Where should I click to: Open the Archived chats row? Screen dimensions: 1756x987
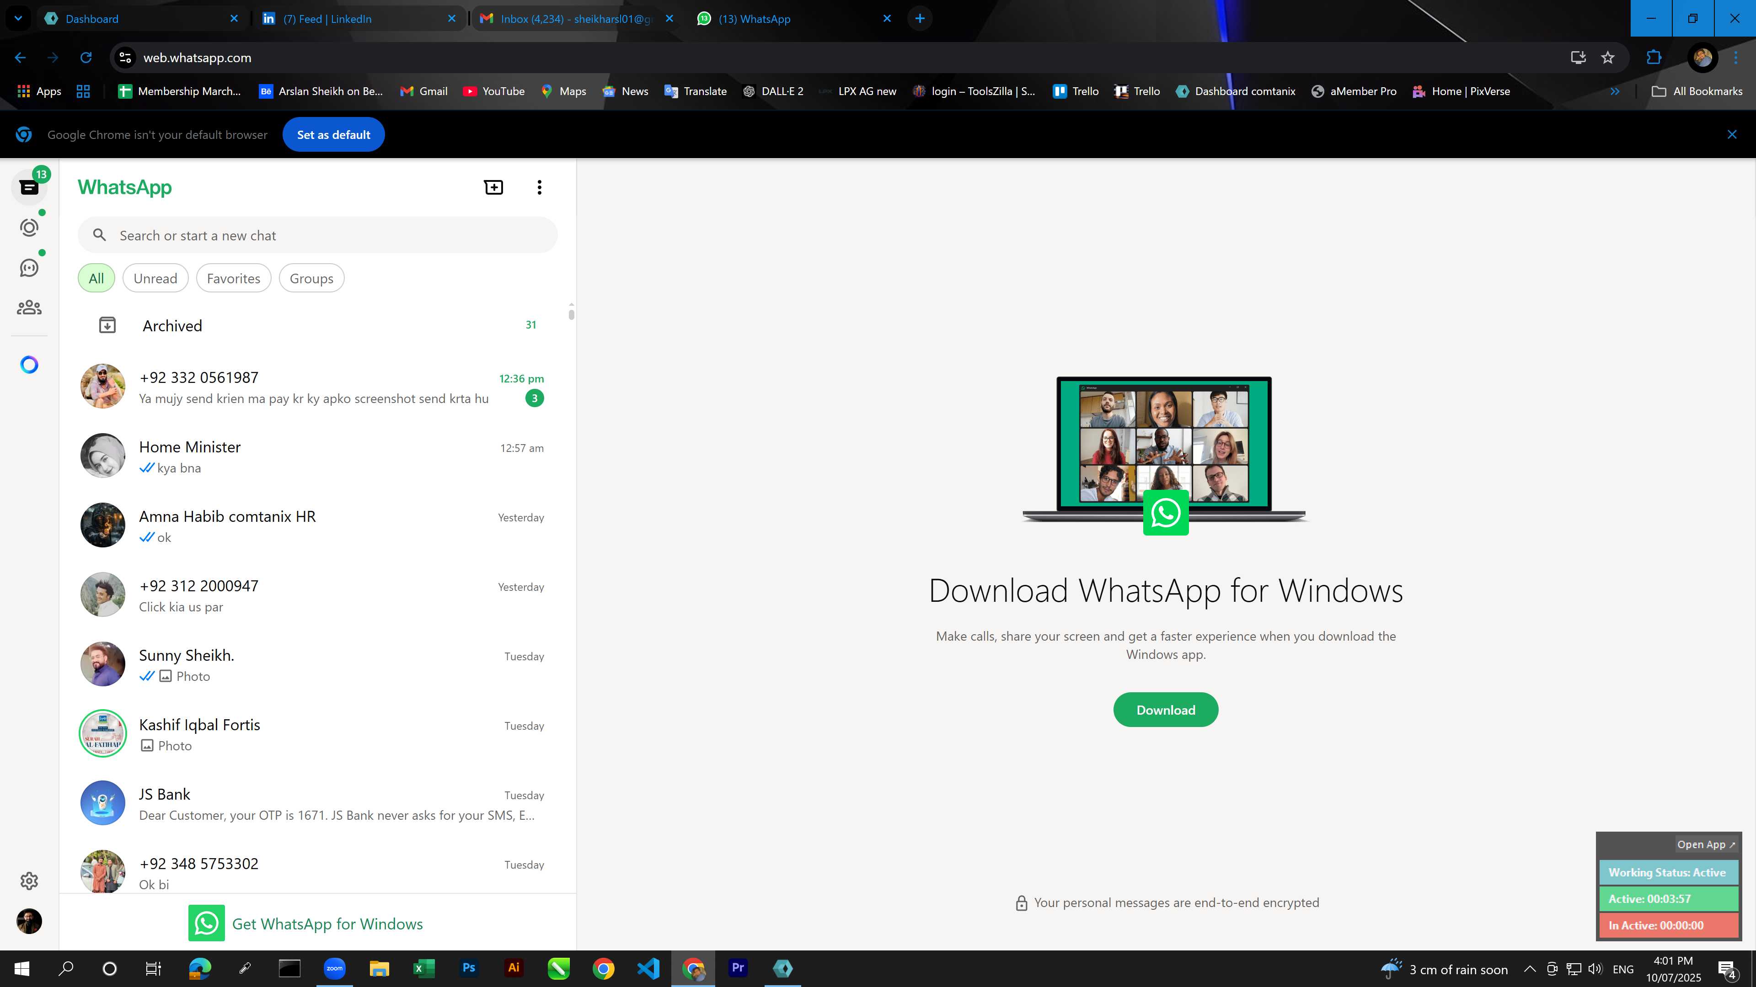click(x=318, y=326)
